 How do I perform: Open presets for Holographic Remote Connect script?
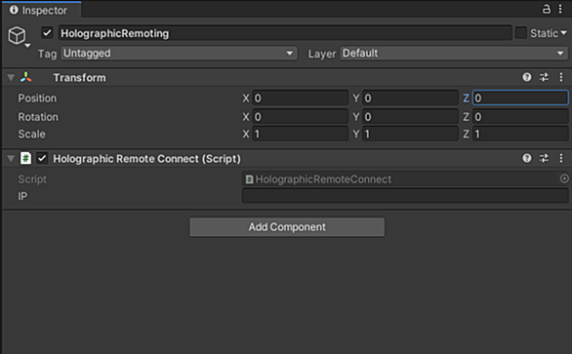click(x=544, y=158)
